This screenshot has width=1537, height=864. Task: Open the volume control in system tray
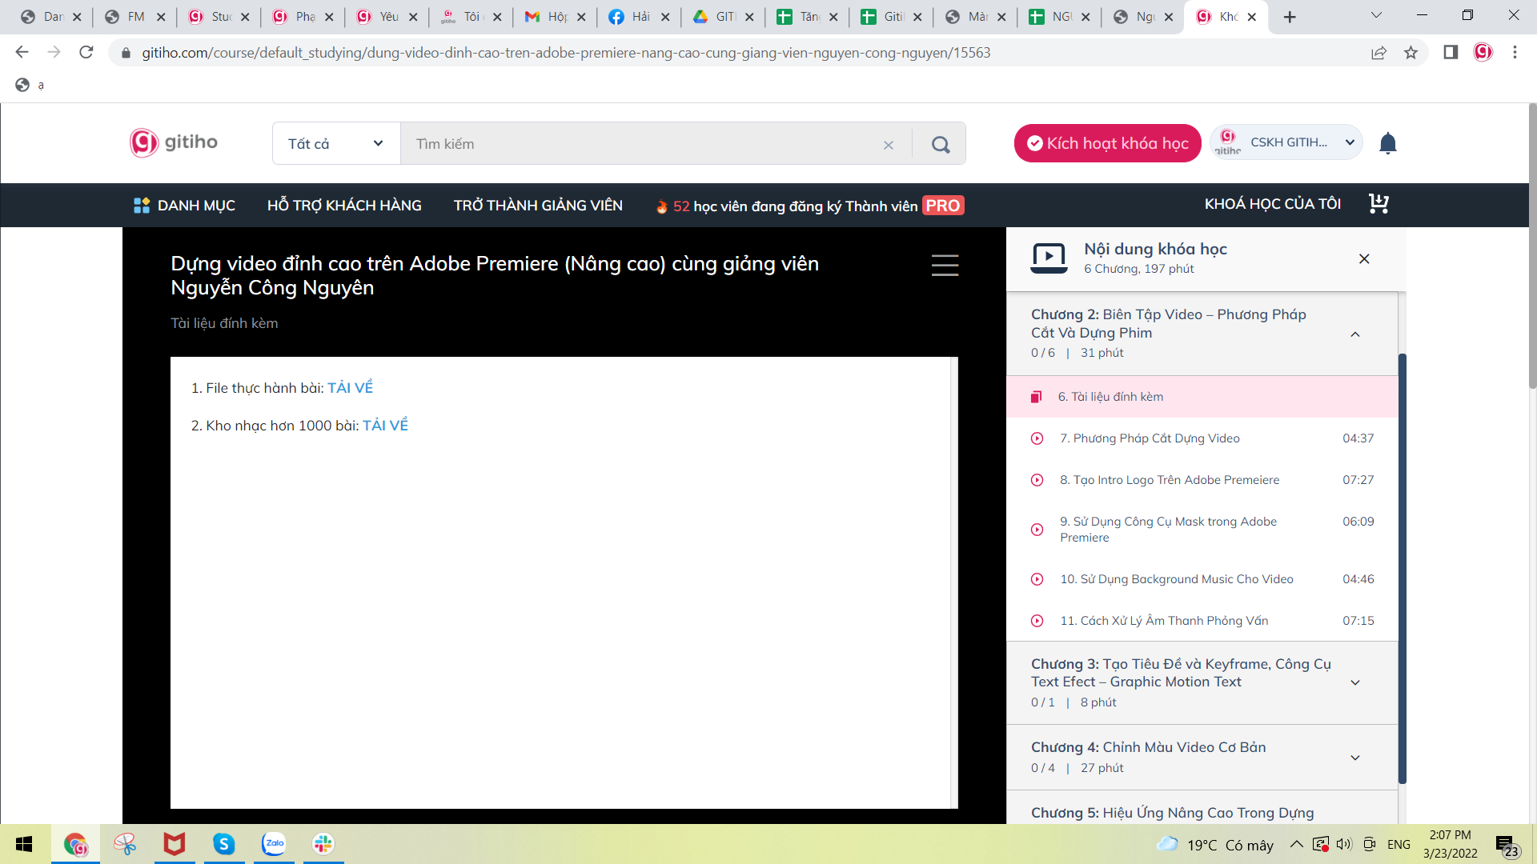(x=1343, y=844)
